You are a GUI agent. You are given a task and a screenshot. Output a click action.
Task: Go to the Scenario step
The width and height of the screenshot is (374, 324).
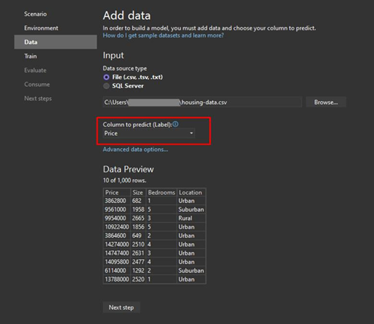coord(35,14)
